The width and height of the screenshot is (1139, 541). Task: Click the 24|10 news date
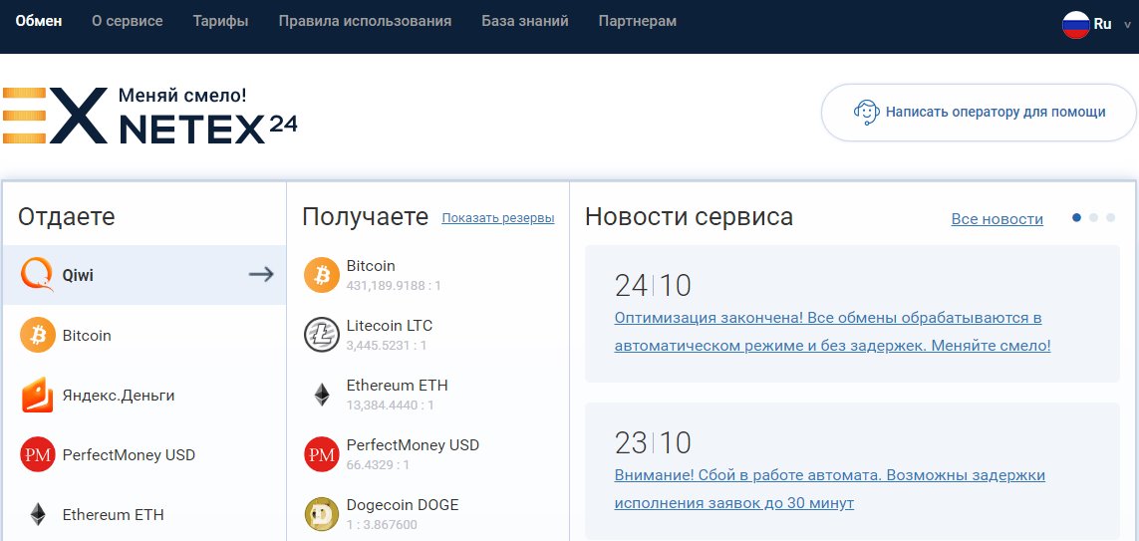pos(653,286)
